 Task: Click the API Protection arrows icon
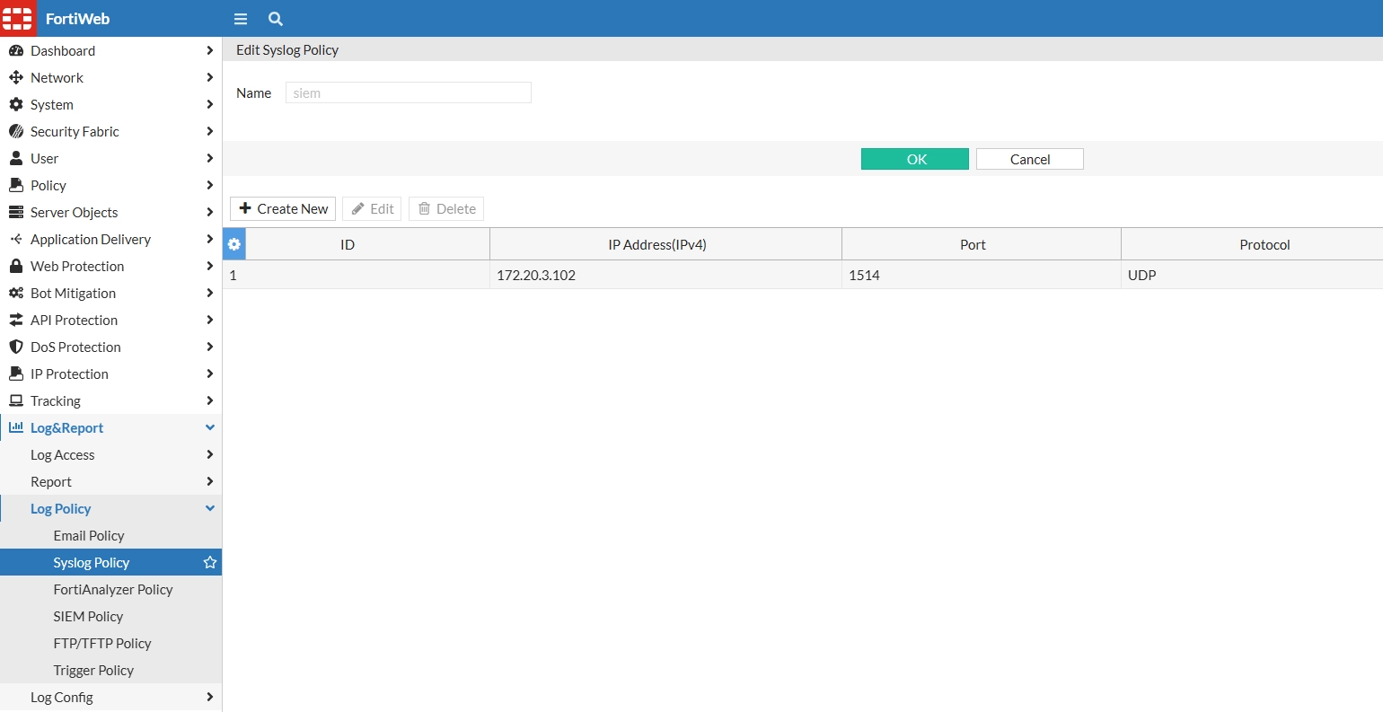(16, 321)
